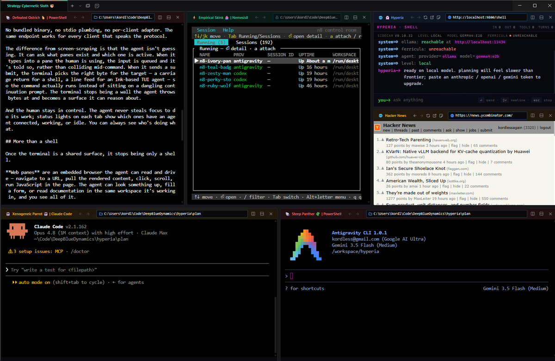Open the Help menu in n8 control room
Screen dimensions: 555x361
click(228, 30)
